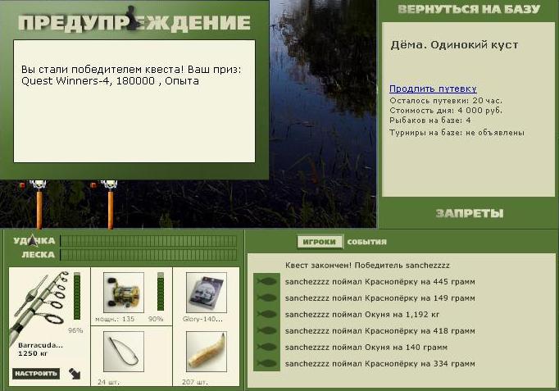Click the text Стоимость дня: 4 000 руб.

(x=446, y=111)
